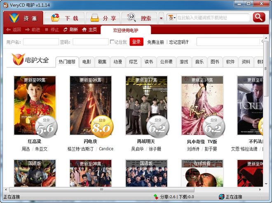Switch to the 电影 category tab
This screenshot has height=203, width=272.
coord(87,62)
